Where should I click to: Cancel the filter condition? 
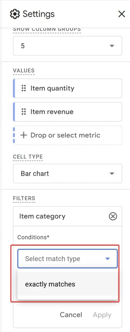click(71, 315)
